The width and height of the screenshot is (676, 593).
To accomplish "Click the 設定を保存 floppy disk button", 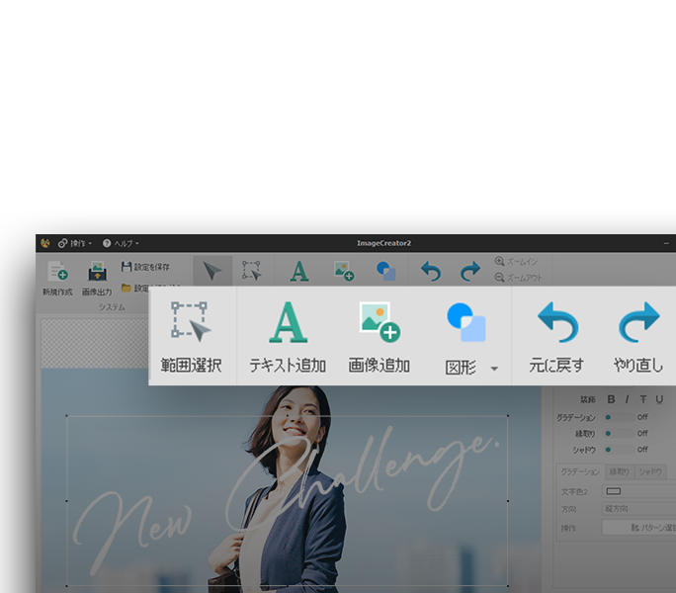I will (x=145, y=267).
